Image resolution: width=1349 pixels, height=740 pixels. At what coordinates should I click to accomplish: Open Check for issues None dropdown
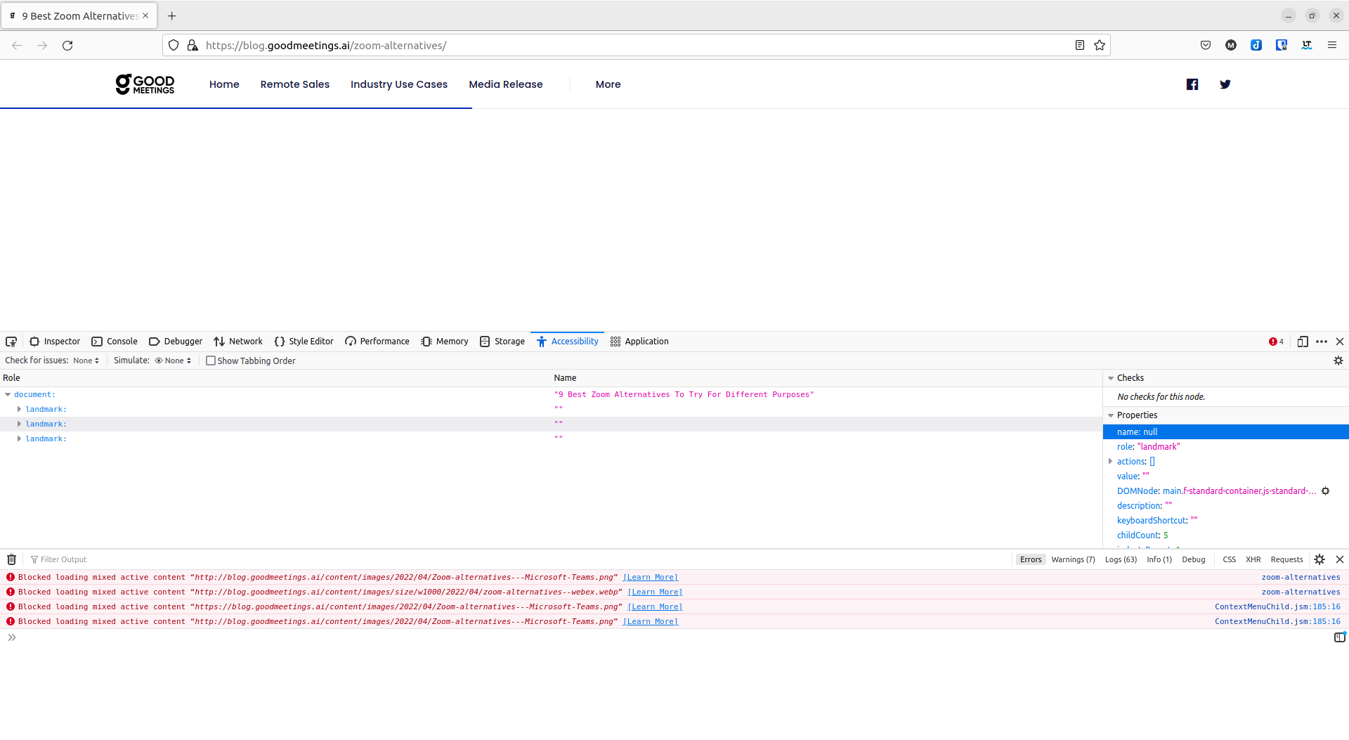point(86,361)
